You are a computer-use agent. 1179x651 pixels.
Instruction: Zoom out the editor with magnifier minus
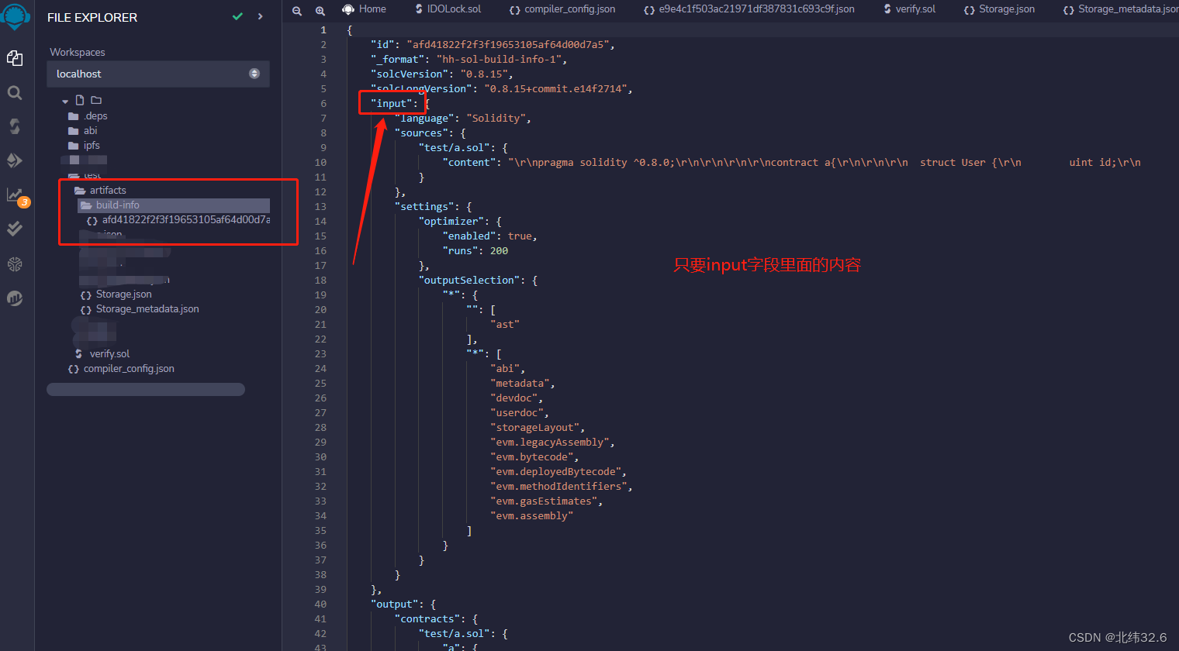click(297, 11)
